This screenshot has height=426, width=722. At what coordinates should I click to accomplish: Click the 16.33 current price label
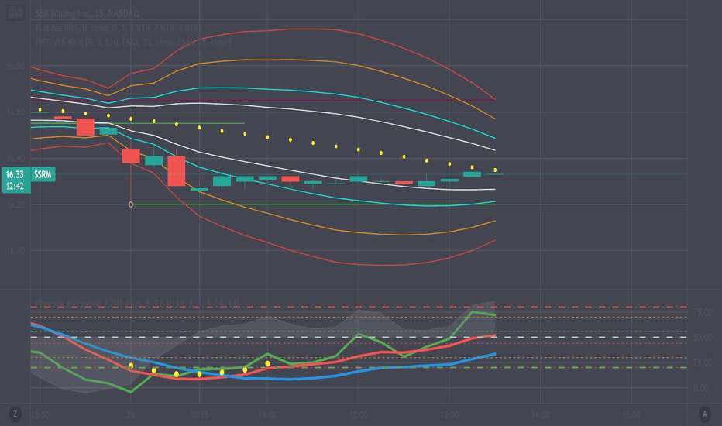pyautogui.click(x=15, y=174)
